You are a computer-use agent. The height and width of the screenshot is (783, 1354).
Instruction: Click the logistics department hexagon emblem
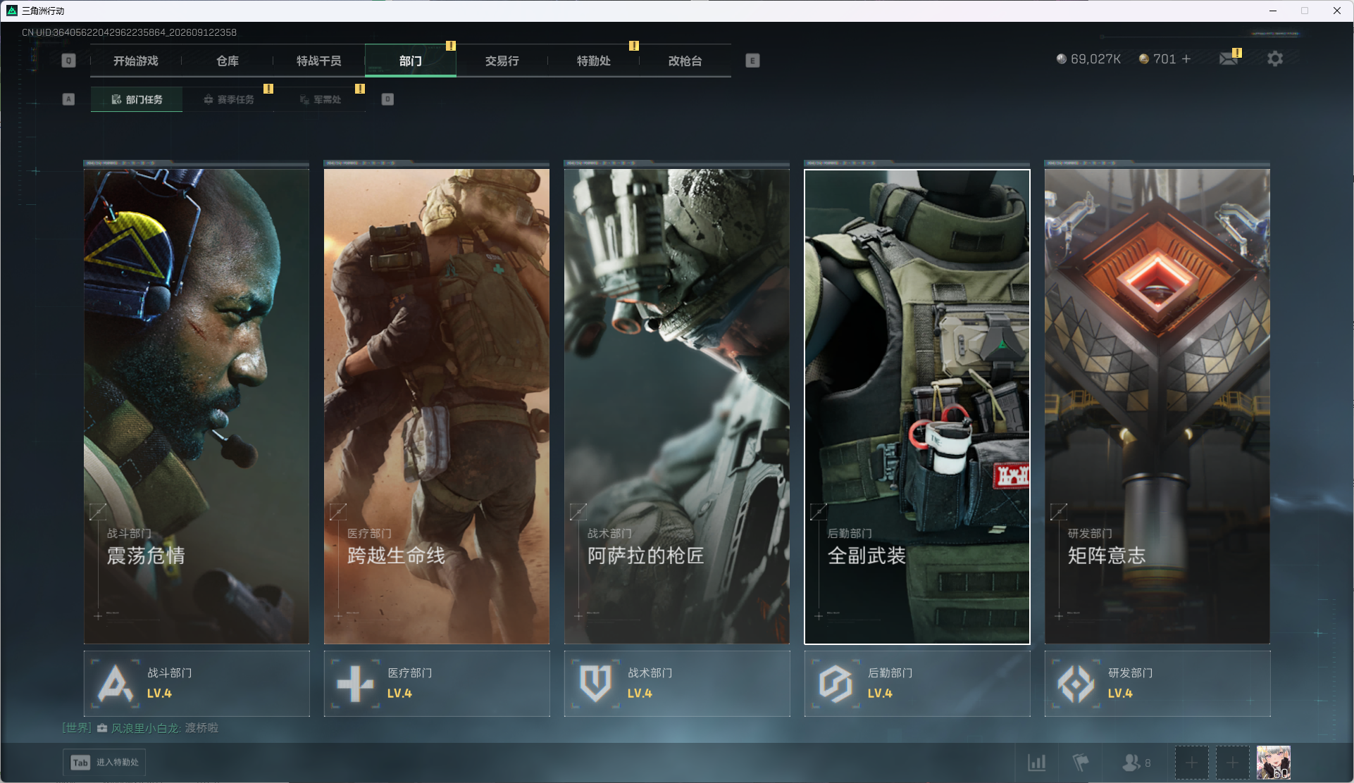pos(836,684)
